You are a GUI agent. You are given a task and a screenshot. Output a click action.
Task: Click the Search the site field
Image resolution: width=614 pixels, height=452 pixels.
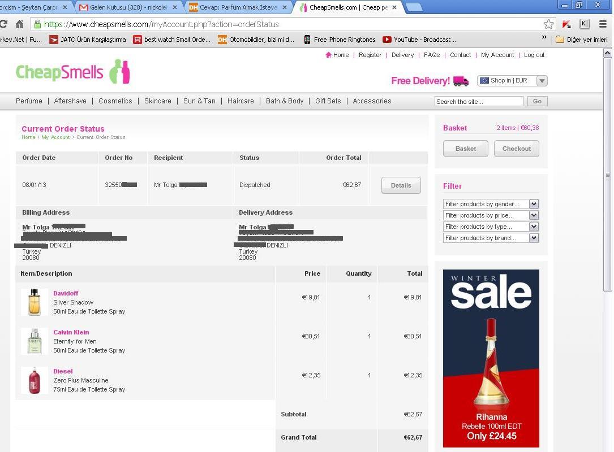479,102
